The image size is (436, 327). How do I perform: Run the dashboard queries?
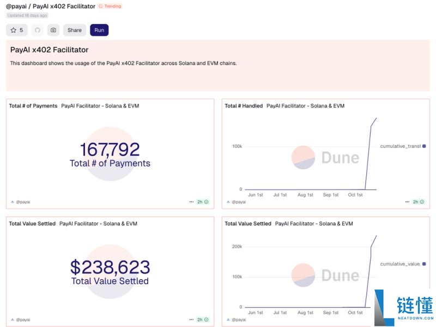click(99, 30)
